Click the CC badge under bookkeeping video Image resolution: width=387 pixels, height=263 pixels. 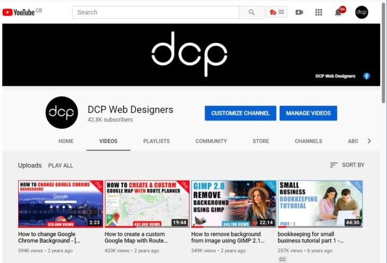pos(283,259)
